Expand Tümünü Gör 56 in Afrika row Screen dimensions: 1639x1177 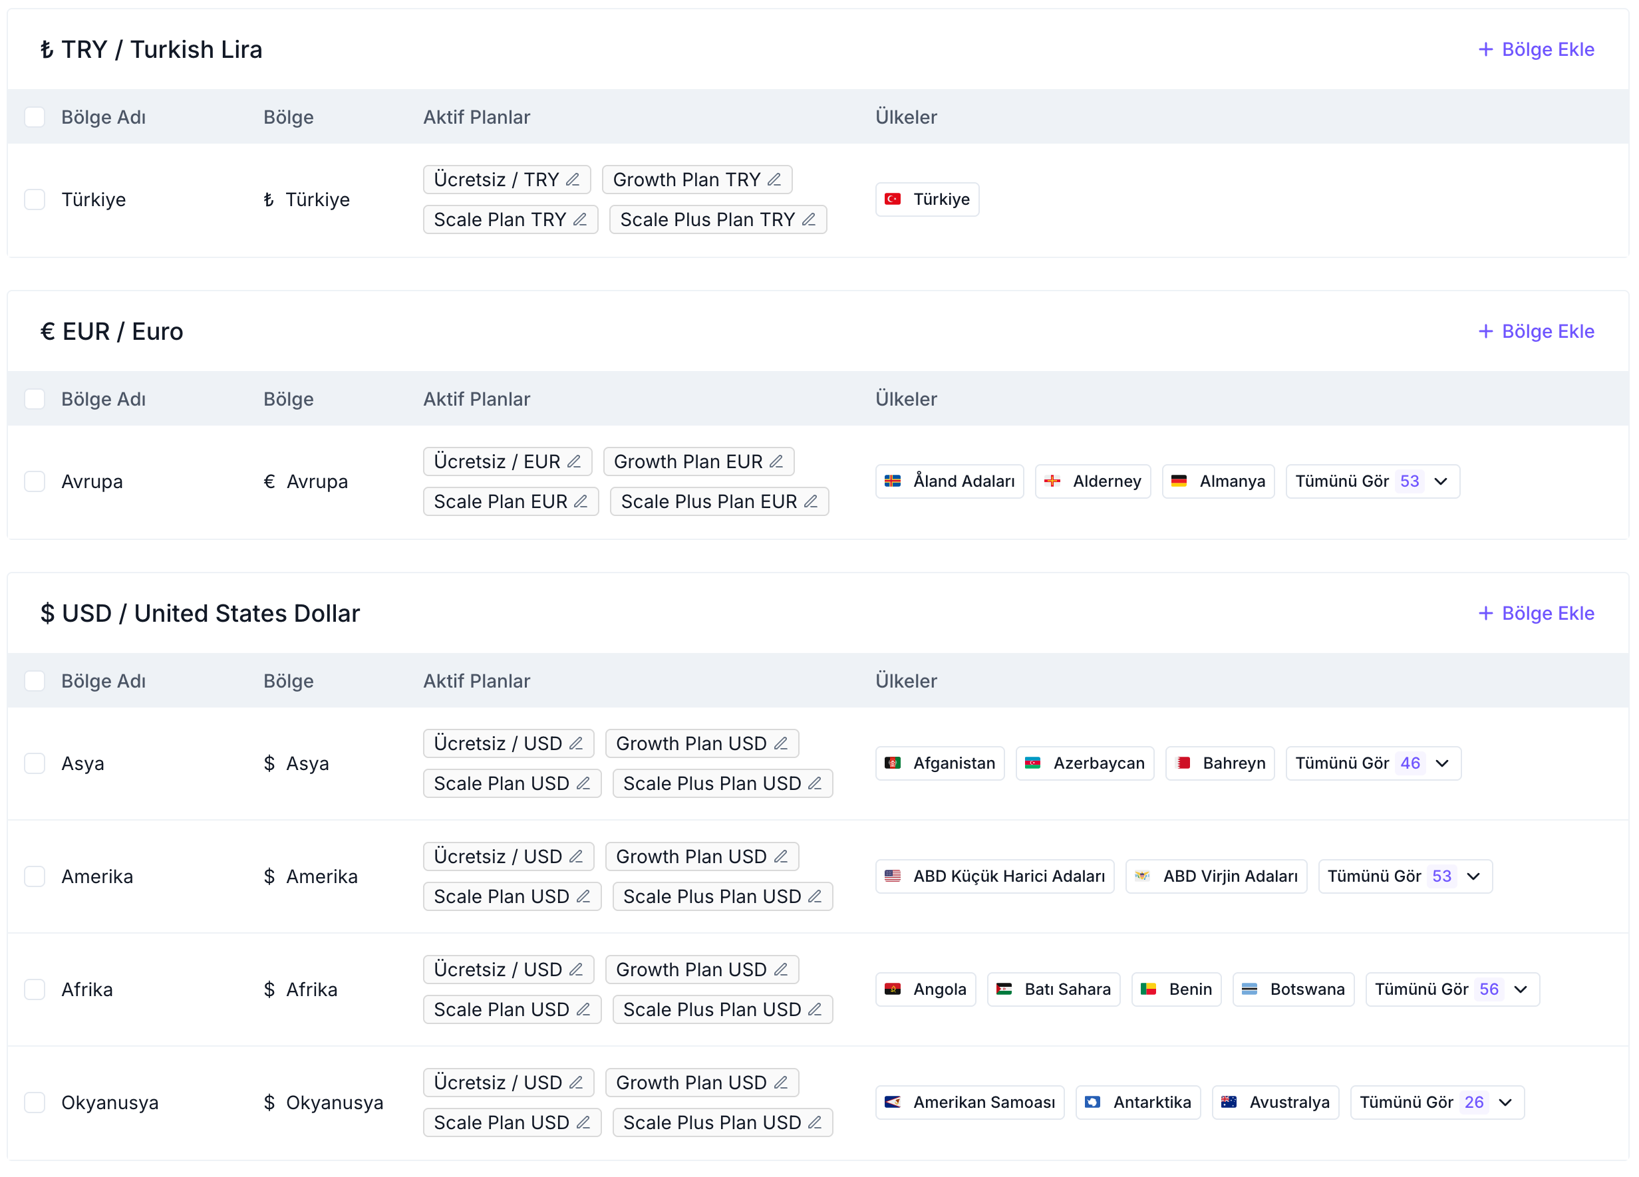click(x=1452, y=989)
